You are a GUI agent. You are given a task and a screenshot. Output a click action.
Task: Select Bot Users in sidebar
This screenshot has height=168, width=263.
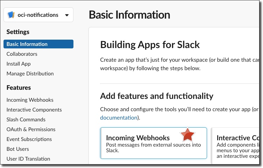(x=17, y=149)
